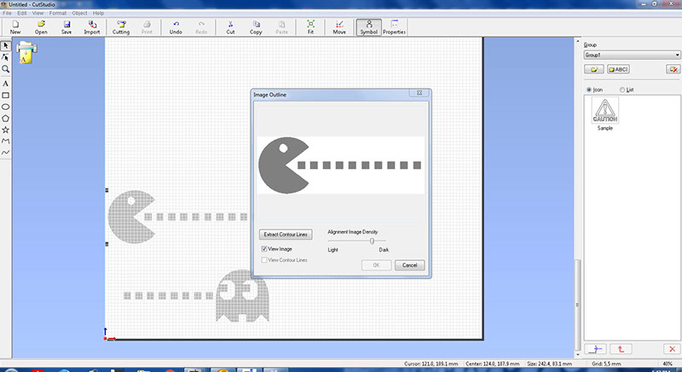The height and width of the screenshot is (372, 682).
Task: Click the new group folder button
Action: 593,69
